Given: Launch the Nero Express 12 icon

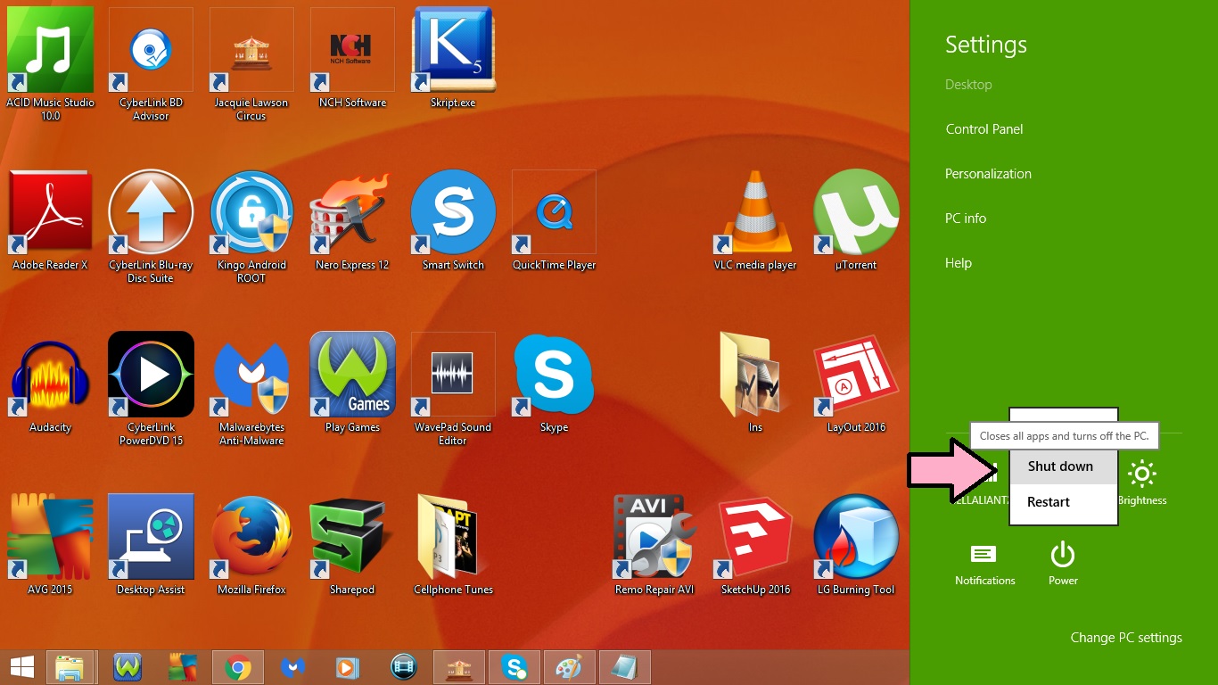Looking at the screenshot, I should [352, 220].
